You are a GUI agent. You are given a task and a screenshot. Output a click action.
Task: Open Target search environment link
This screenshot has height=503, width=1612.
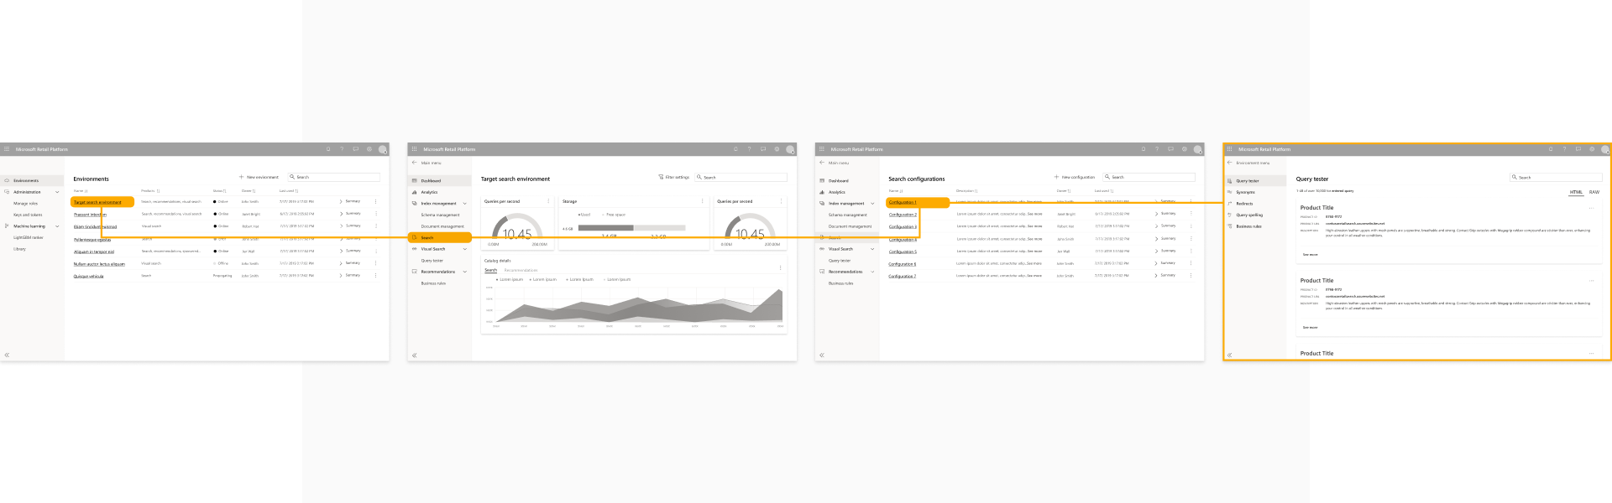(x=97, y=202)
